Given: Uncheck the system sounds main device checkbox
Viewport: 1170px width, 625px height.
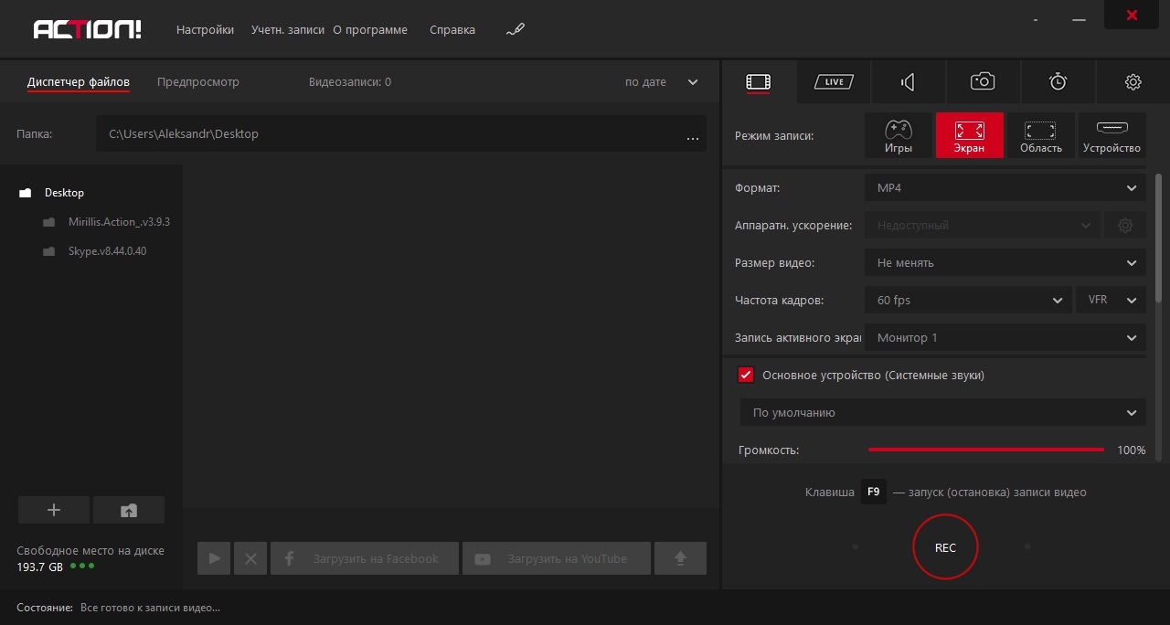Looking at the screenshot, I should (746, 375).
